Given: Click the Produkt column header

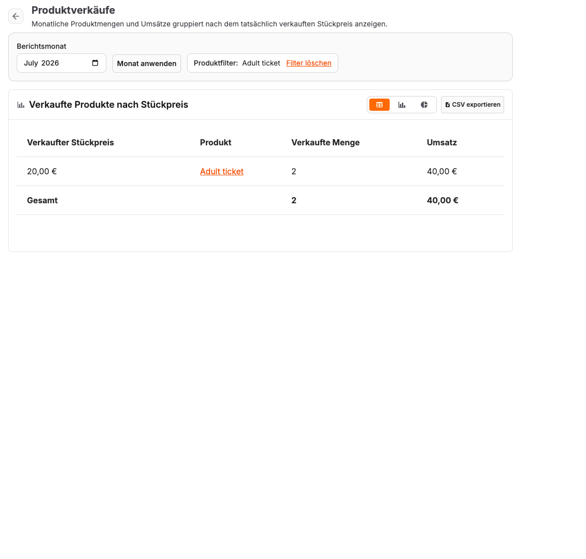Looking at the screenshot, I should click(x=216, y=142).
